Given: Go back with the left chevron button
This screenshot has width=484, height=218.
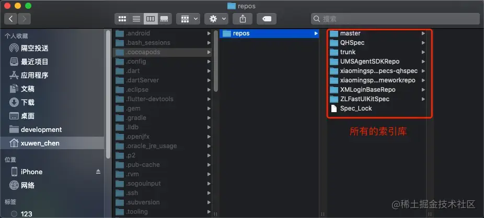Looking at the screenshot, I should coord(11,19).
